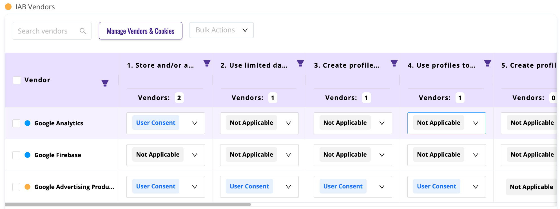The height and width of the screenshot is (209, 560).
Task: Click the IAB Vendors section title
Action: (x=35, y=7)
